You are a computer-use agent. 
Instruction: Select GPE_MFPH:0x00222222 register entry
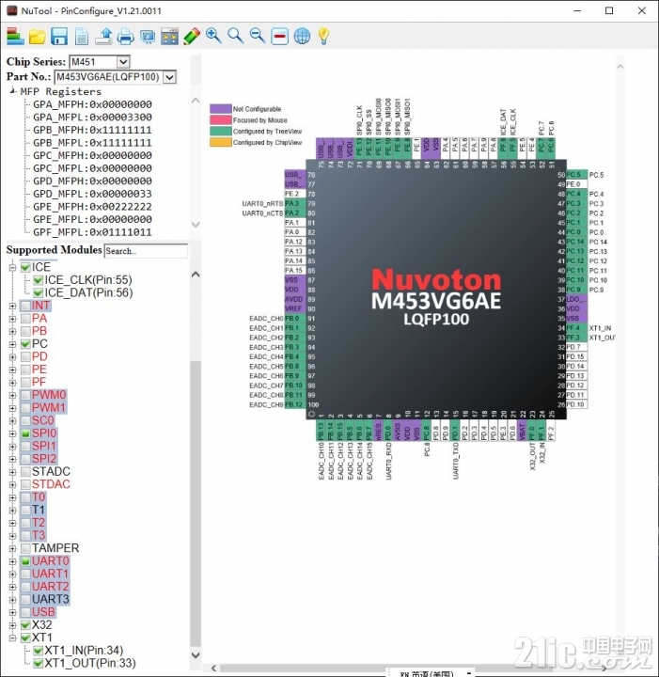pos(92,206)
